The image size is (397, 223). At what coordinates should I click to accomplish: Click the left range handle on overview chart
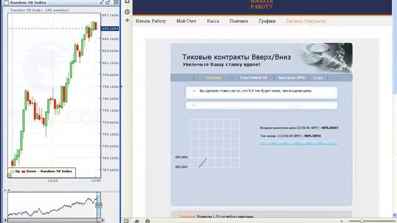[x=97, y=205]
